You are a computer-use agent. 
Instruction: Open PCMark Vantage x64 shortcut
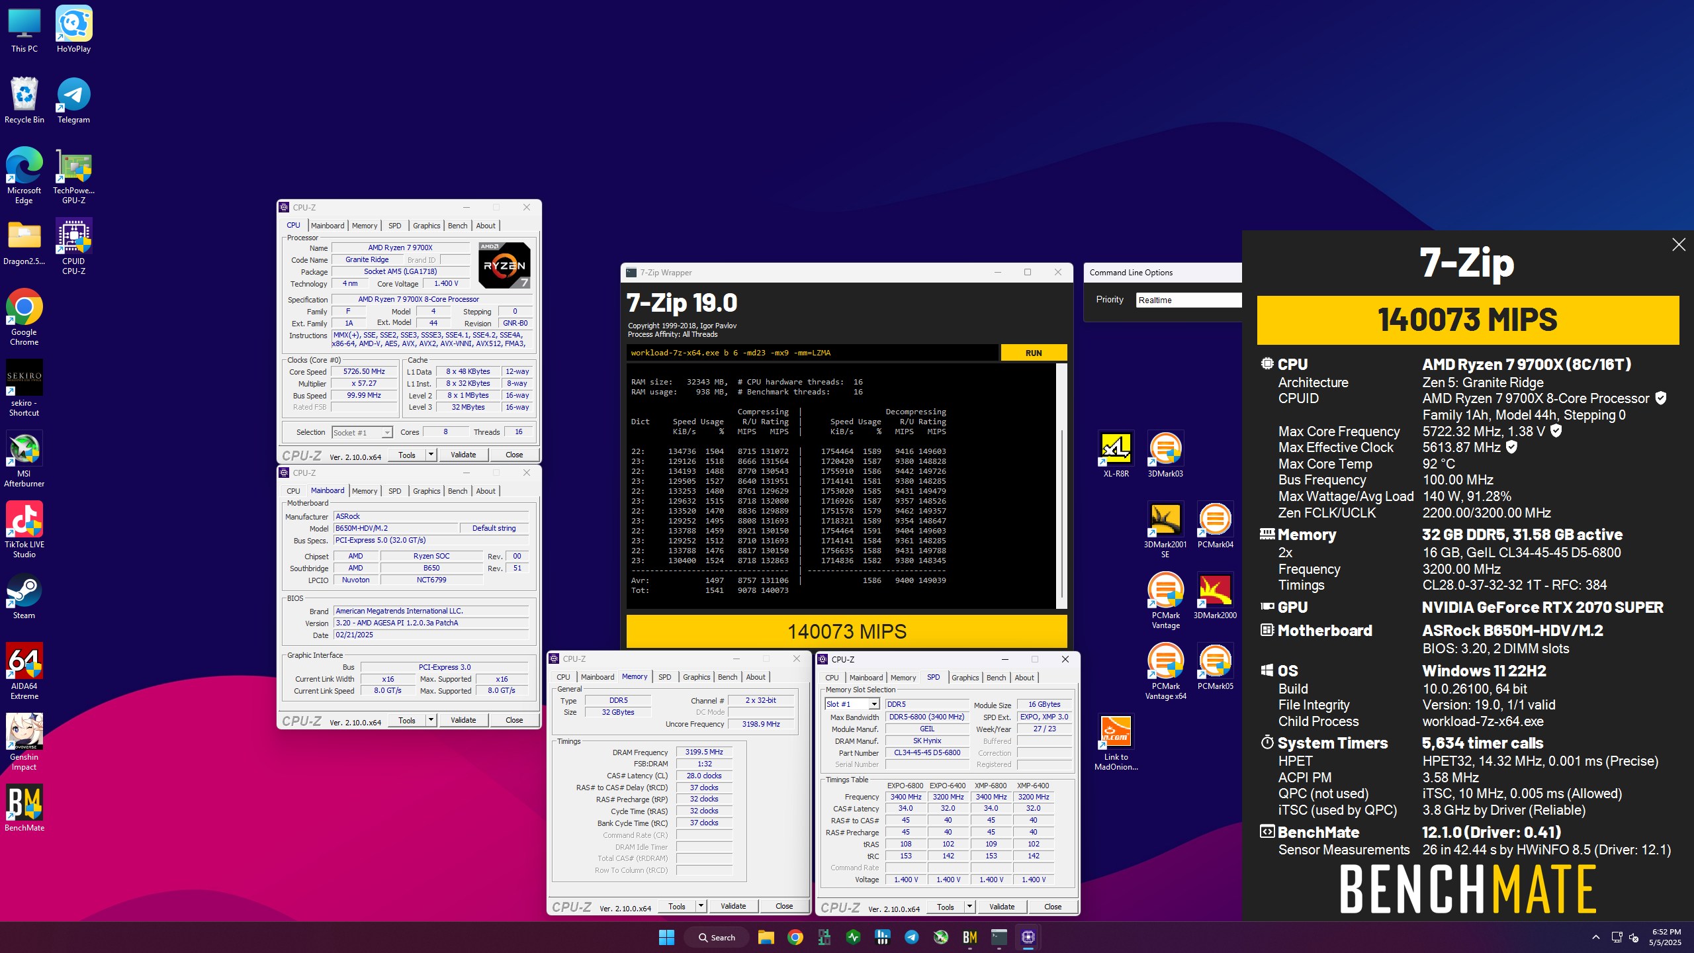click(1165, 672)
